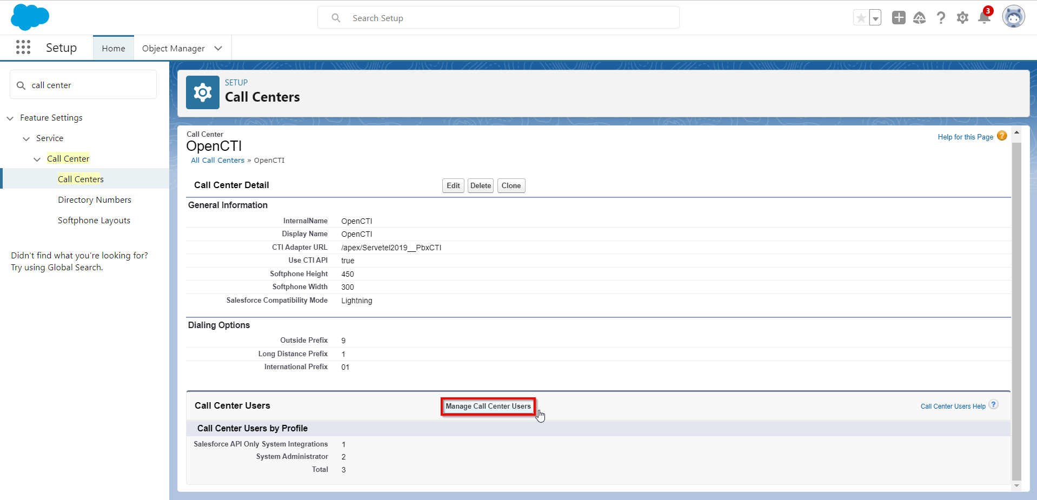Focus the Search Setup field

(498, 18)
